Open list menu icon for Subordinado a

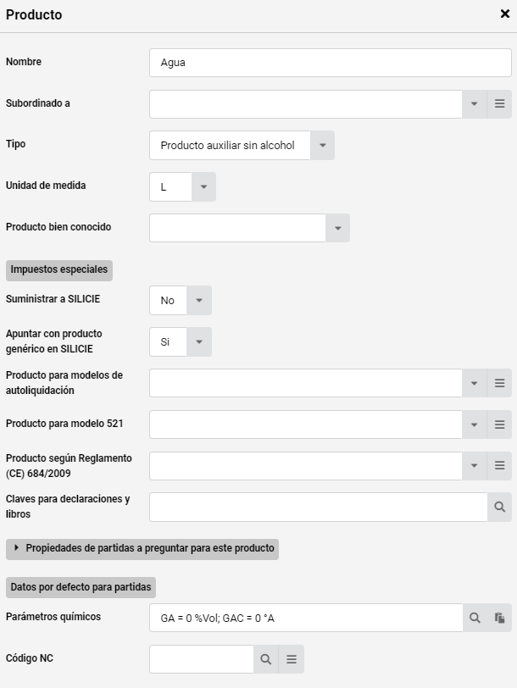tap(499, 104)
